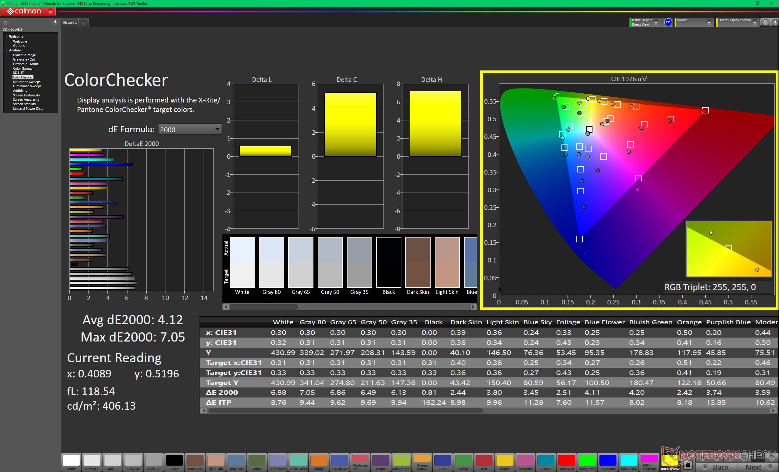Click the pin dot above SDR Toolkit

[5, 22]
